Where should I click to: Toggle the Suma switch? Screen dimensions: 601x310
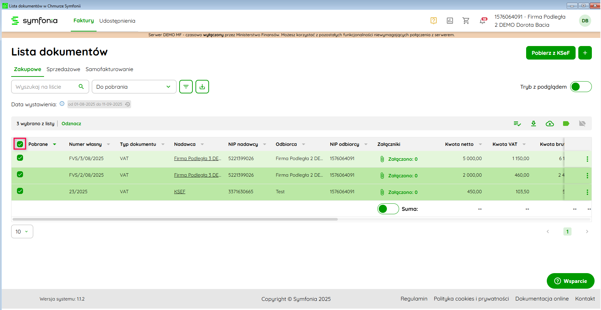(x=388, y=209)
